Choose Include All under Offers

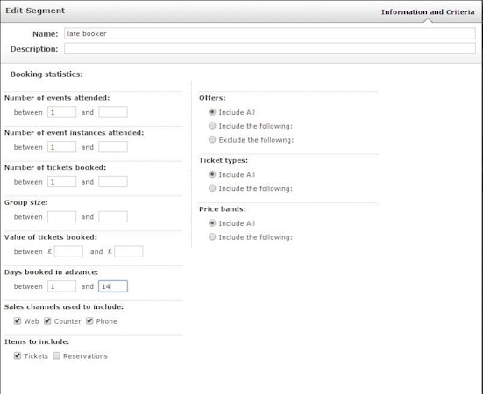(212, 112)
